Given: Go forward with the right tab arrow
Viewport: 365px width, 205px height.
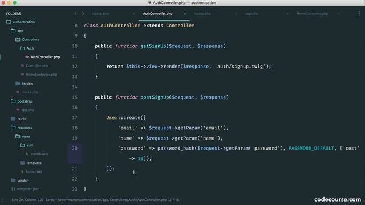Looking at the screenshot, I should click(x=83, y=14).
